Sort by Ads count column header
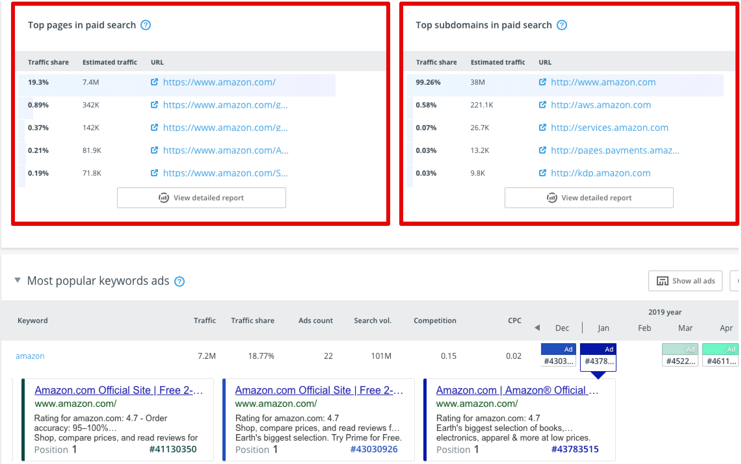The image size is (741, 464). click(315, 320)
